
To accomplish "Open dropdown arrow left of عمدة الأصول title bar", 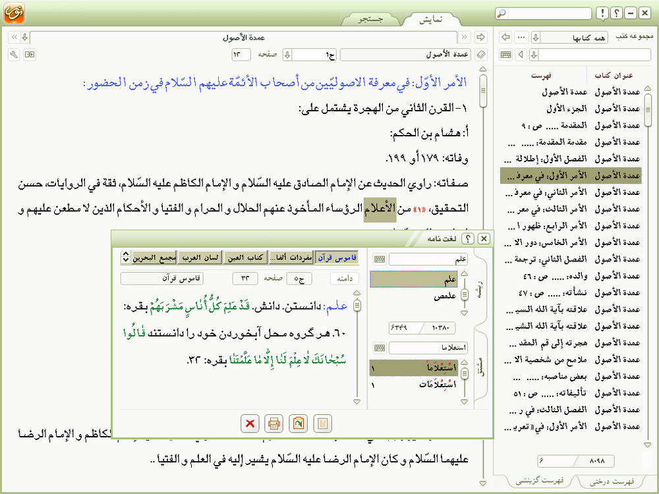I will point(24,37).
